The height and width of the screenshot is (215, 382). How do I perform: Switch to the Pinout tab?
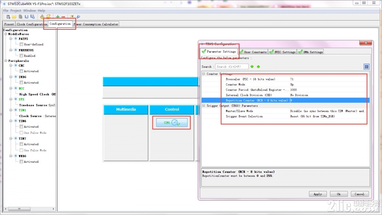click(9, 24)
